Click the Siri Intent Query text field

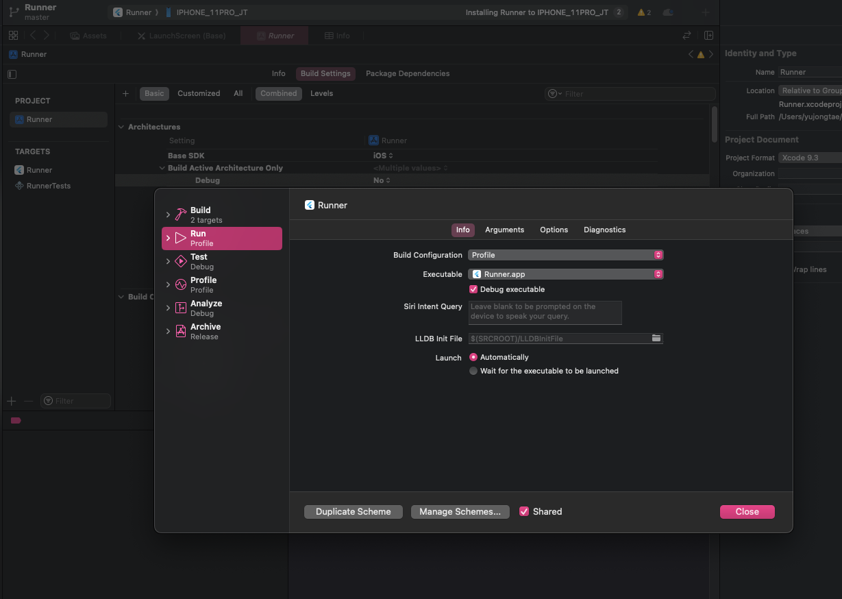coord(545,312)
